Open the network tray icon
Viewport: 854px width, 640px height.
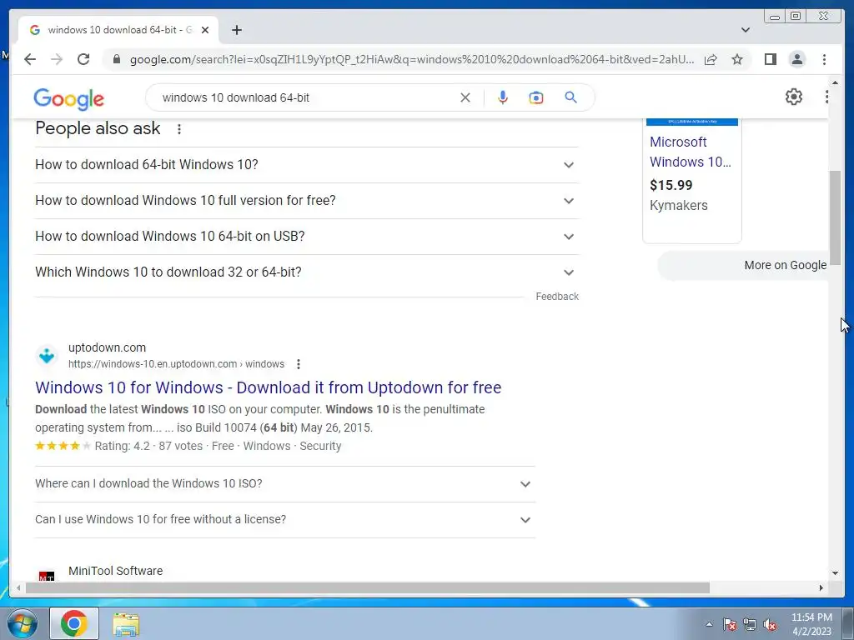click(750, 624)
